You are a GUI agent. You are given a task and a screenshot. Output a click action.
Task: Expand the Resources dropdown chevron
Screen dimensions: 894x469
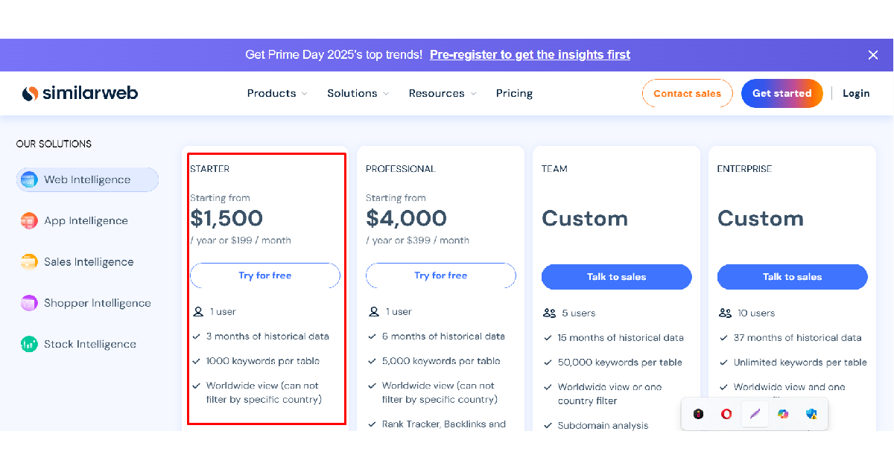pos(473,94)
